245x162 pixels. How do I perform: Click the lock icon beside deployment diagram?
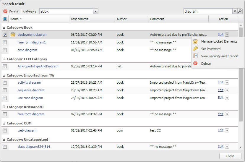pos(13,35)
